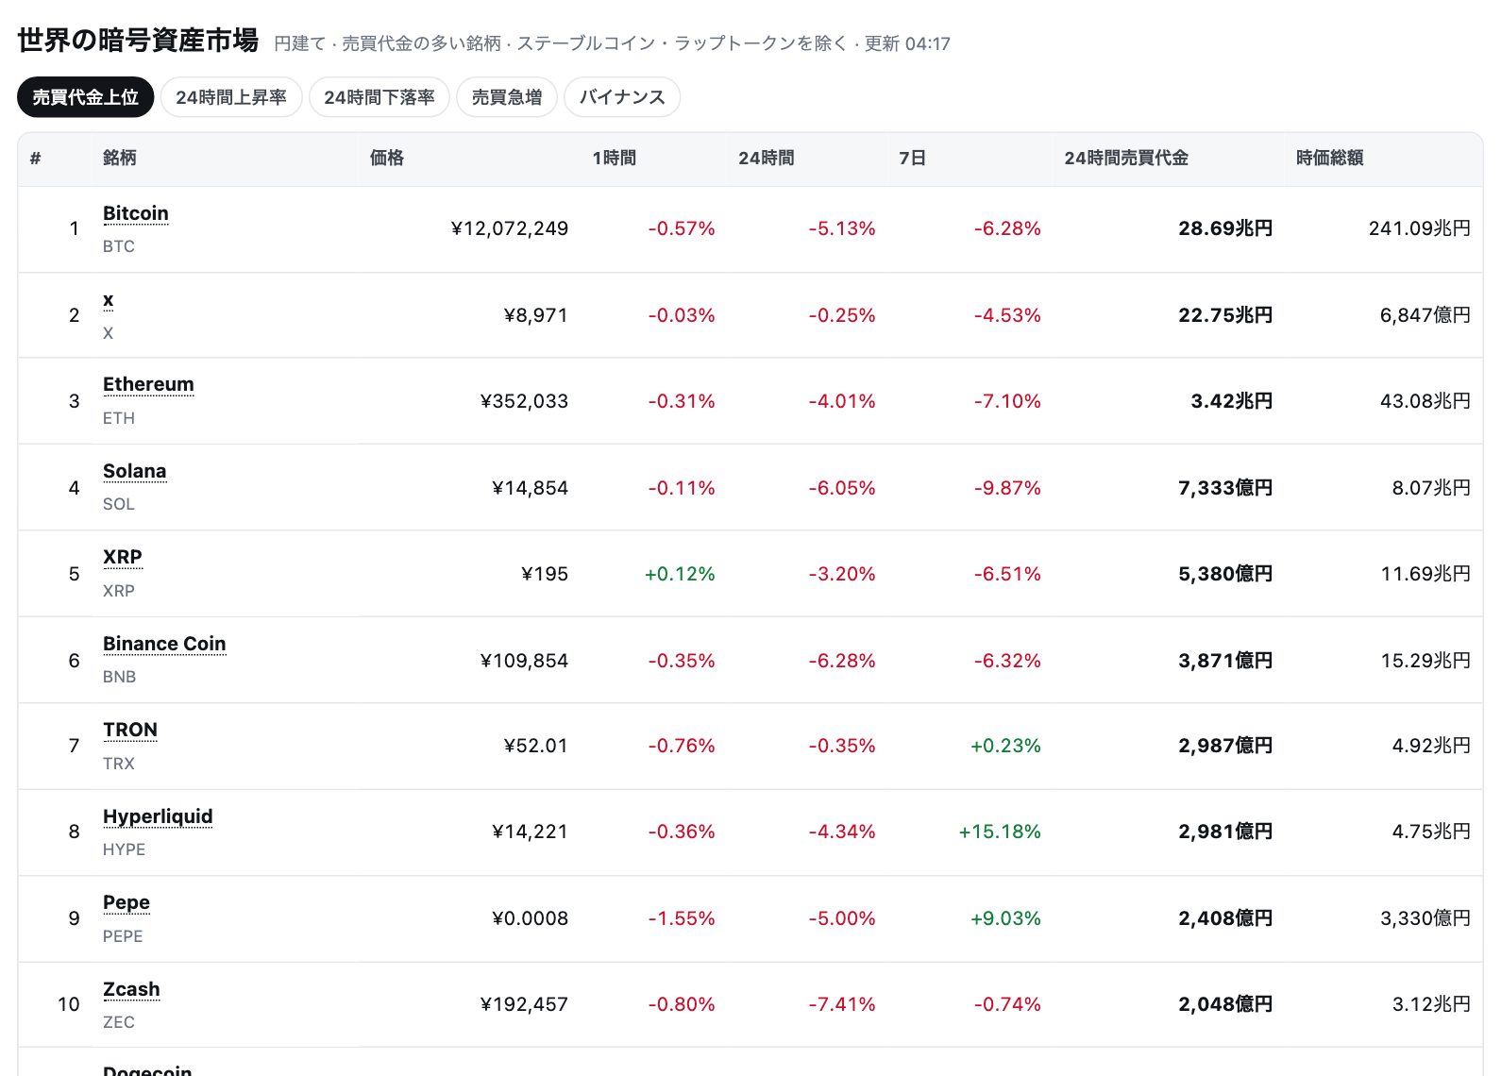The image size is (1501, 1076).
Task: Open the TRON coin link
Action: (130, 730)
